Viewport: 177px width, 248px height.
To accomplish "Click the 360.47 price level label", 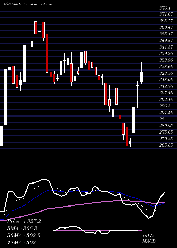I will point(166,27).
